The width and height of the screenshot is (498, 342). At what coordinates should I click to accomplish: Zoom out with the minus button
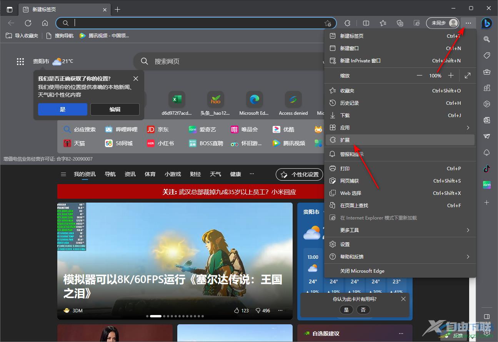point(420,75)
